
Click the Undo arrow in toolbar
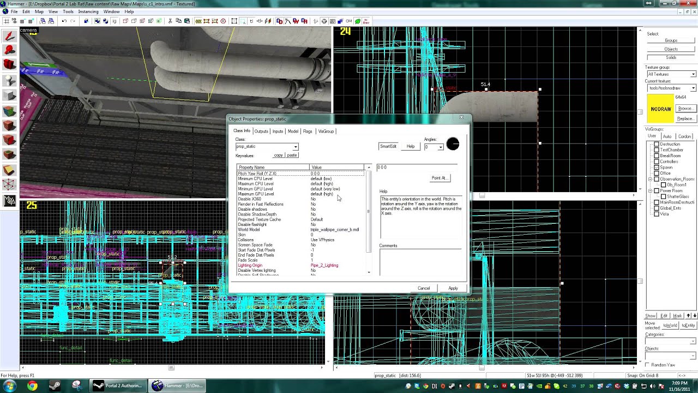point(64,21)
